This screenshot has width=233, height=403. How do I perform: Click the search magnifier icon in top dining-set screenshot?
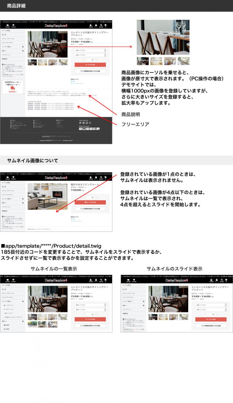(x=101, y=25)
